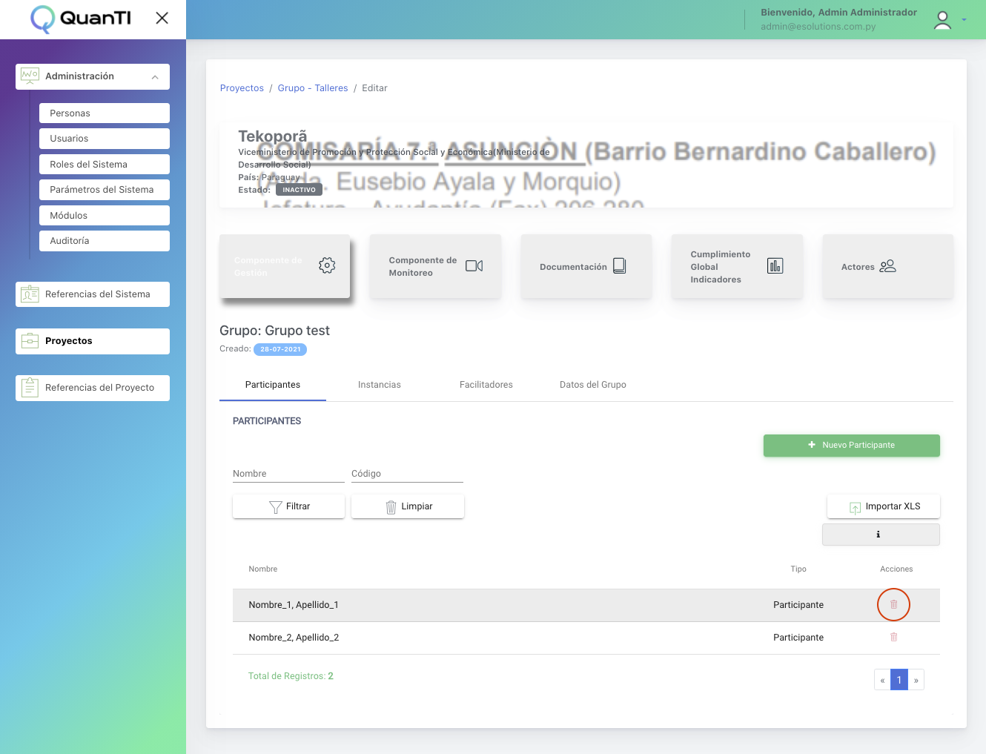Open Parámetros del Sistema

coord(105,190)
